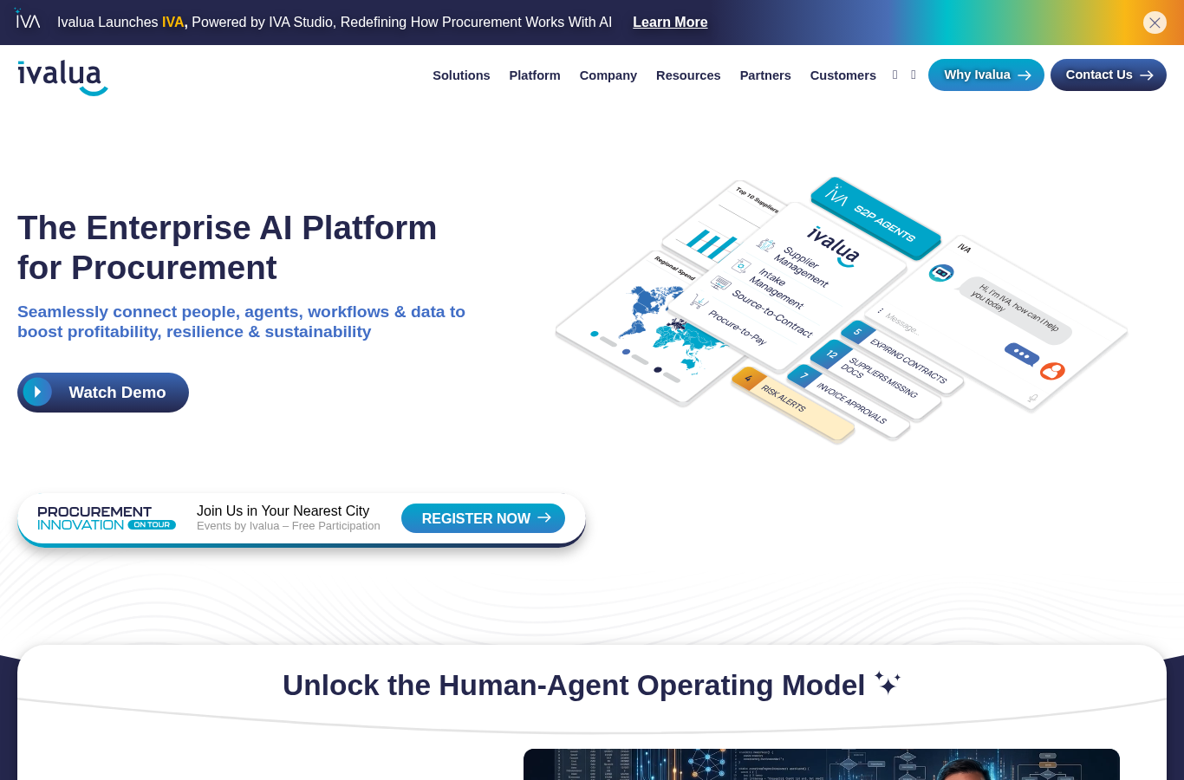Screen dimensions: 1184x780
Task: Click the Intake Management icon in the hero graphic
Action: [x=741, y=266]
